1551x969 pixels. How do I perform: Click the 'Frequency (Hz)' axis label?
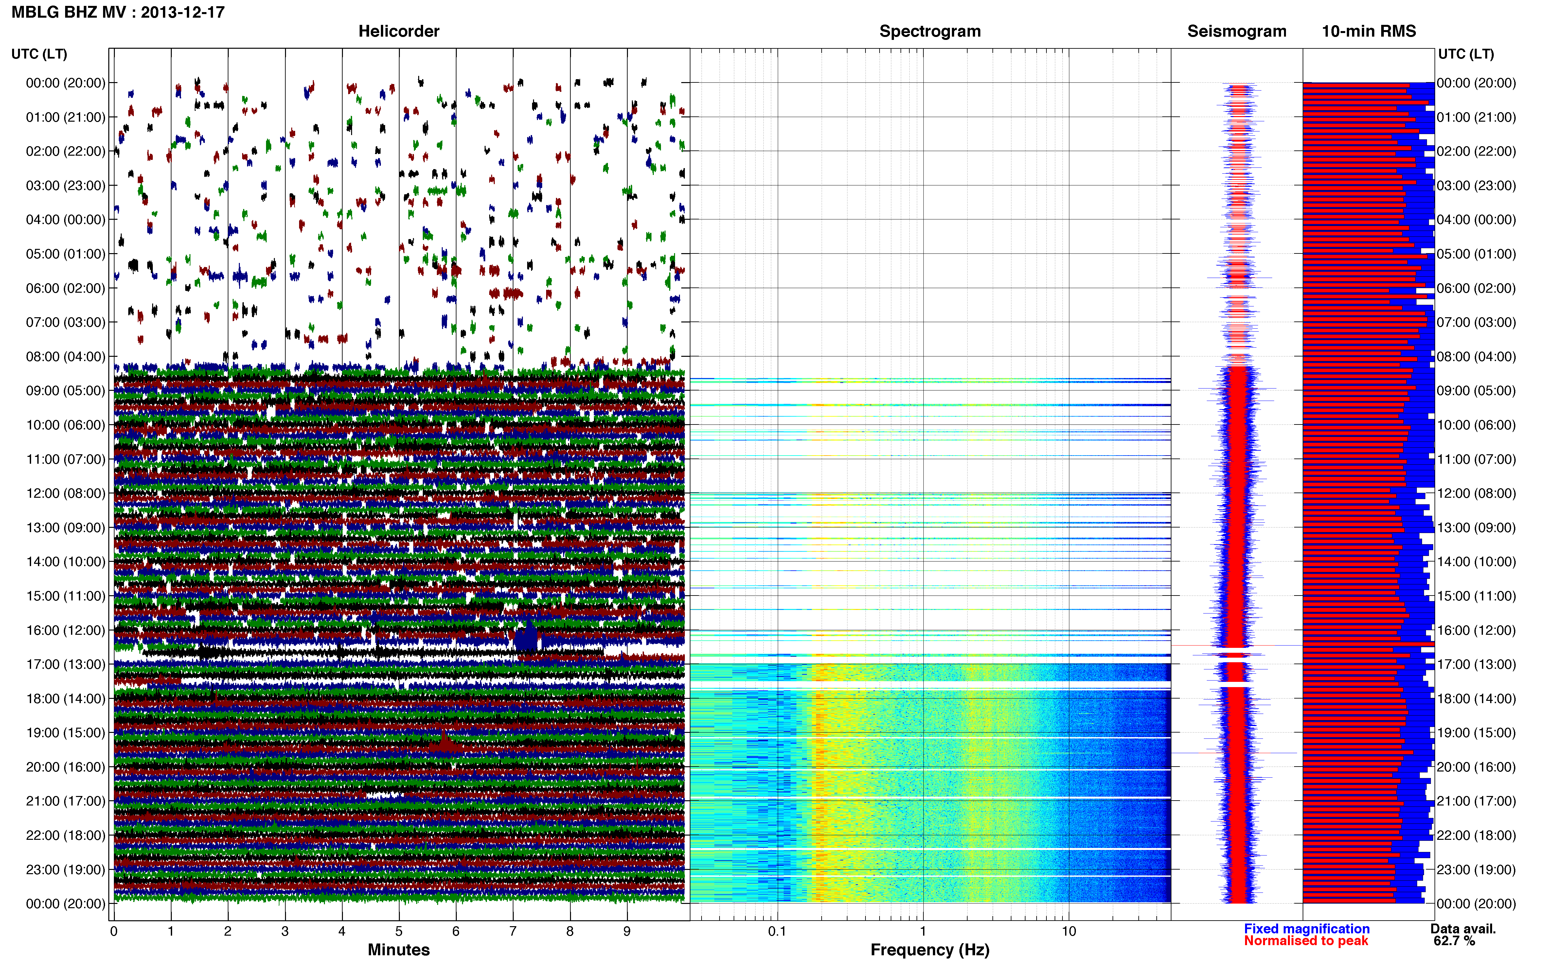(x=930, y=950)
